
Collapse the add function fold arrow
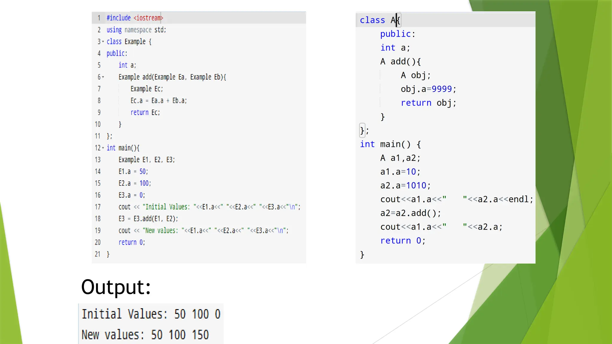(x=103, y=77)
